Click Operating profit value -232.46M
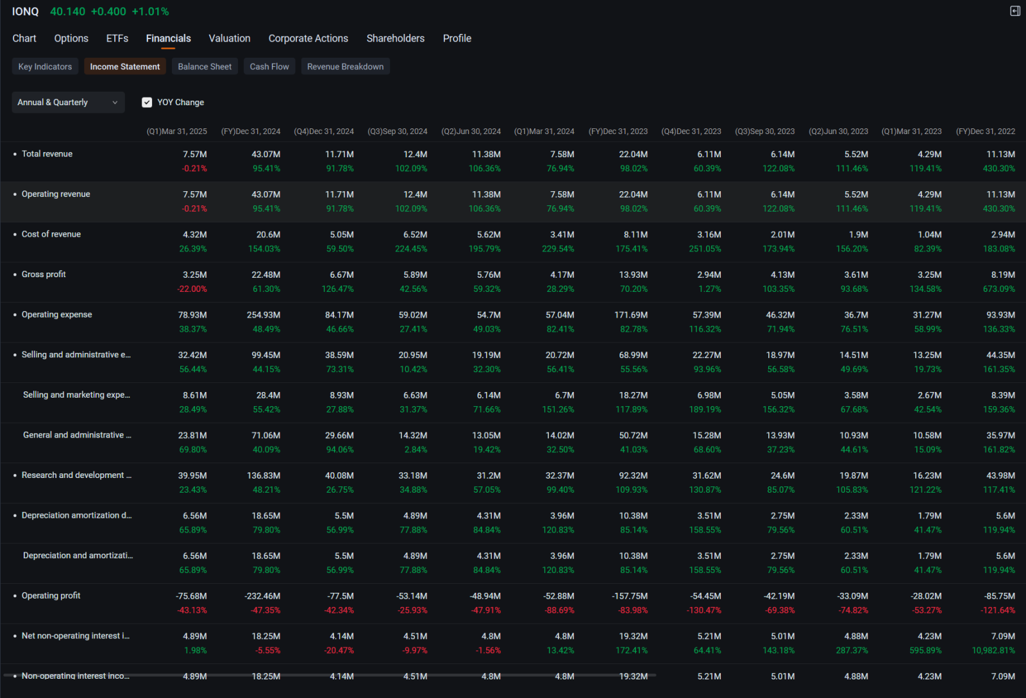The width and height of the screenshot is (1026, 698). (262, 596)
